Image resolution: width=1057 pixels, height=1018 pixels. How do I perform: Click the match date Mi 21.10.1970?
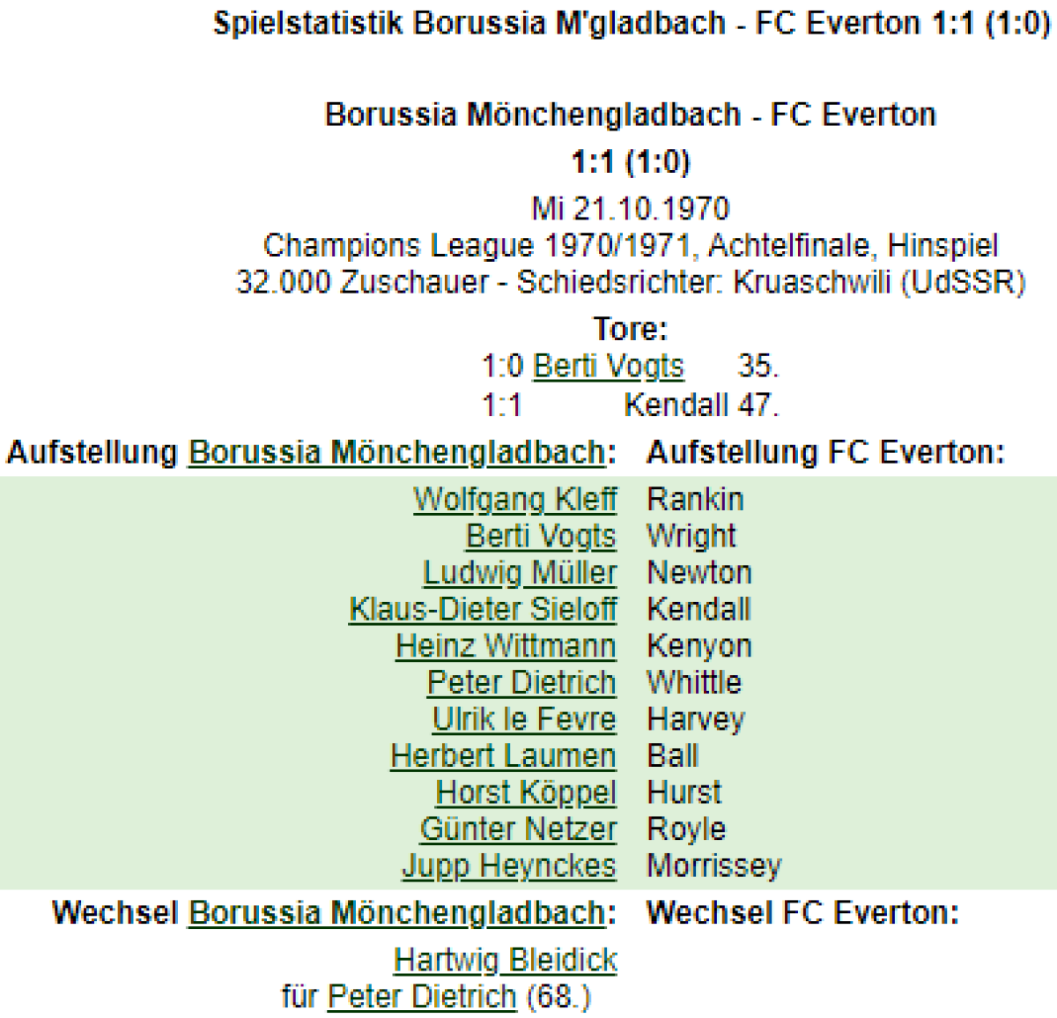[x=631, y=209]
